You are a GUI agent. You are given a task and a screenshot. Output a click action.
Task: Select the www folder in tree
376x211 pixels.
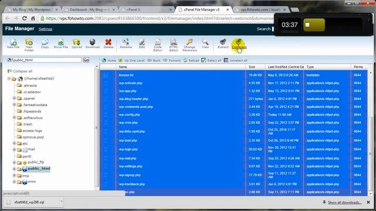(x=32, y=182)
